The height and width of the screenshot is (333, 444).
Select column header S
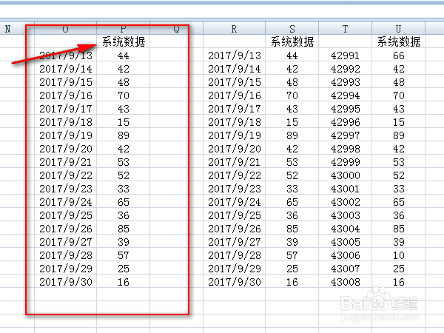click(x=292, y=29)
